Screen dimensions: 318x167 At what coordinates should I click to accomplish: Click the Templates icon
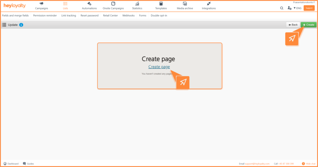pos(161,4)
